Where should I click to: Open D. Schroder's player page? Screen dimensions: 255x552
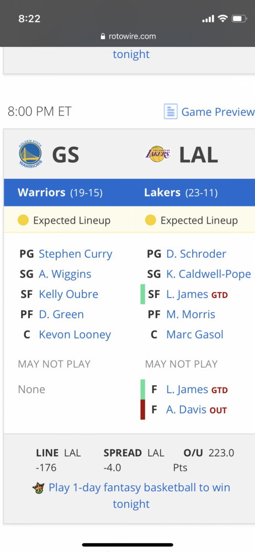click(196, 254)
